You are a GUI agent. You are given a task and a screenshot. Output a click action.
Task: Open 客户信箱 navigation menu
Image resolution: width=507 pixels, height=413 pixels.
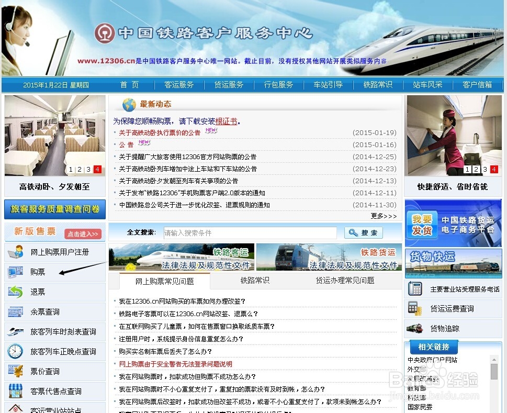pyautogui.click(x=477, y=85)
